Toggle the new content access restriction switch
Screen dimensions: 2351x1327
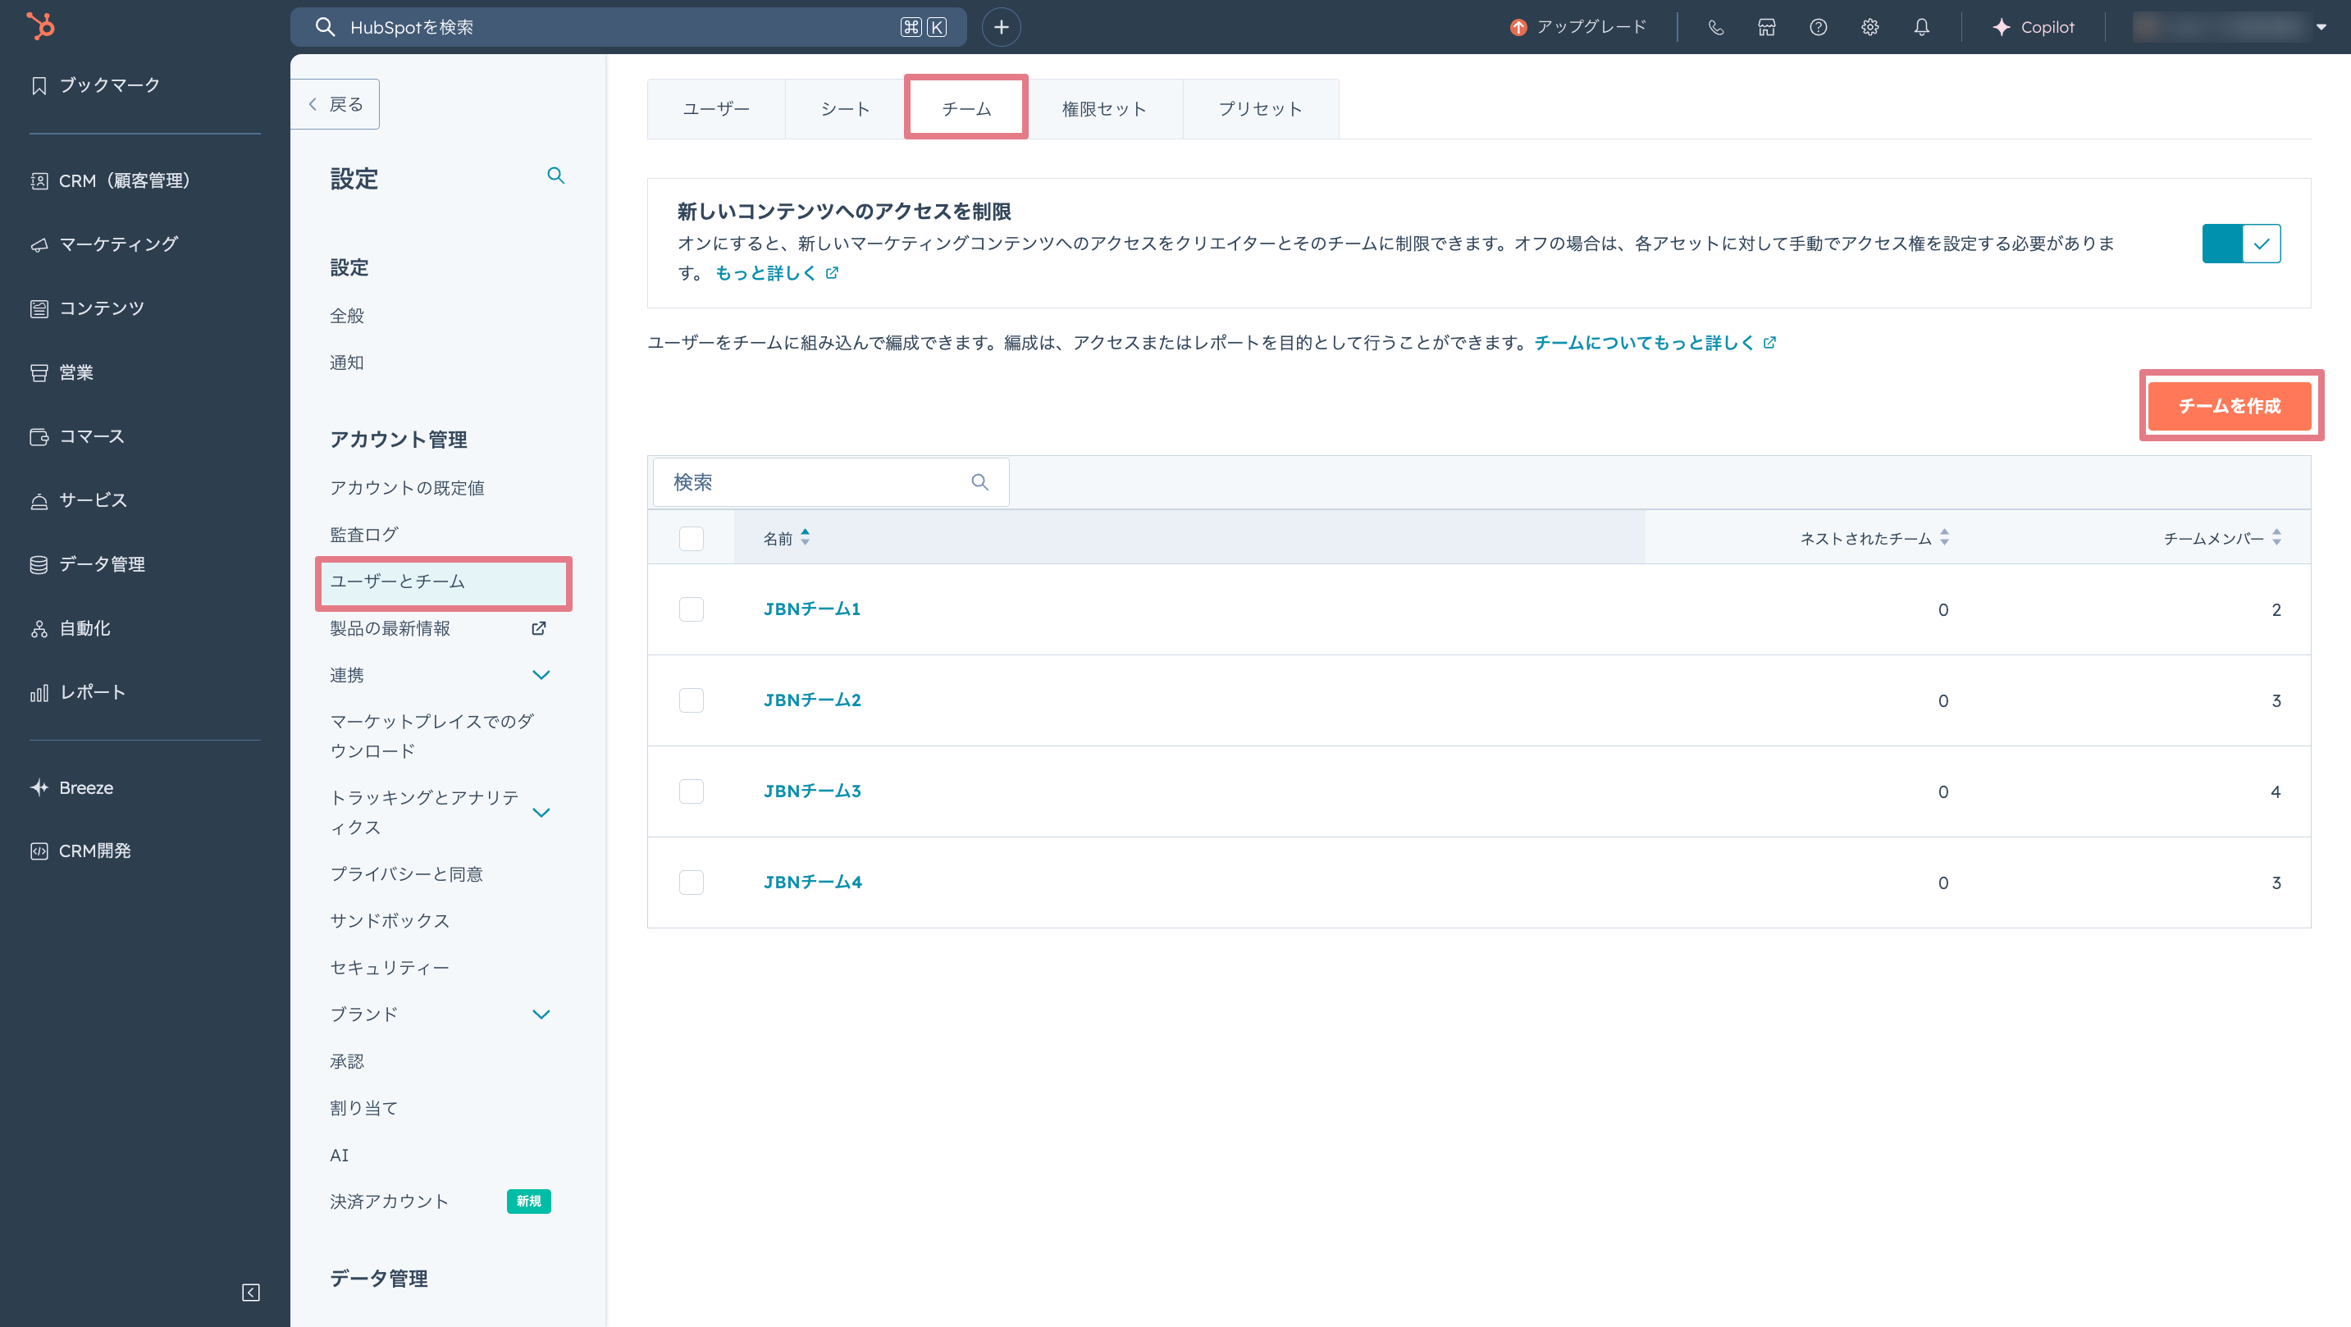(2241, 244)
